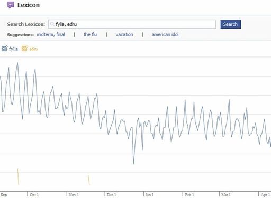Viewport: 271px width, 198px height.
Task: Click the fylla line's lowest dip in December
Action: click(133, 164)
